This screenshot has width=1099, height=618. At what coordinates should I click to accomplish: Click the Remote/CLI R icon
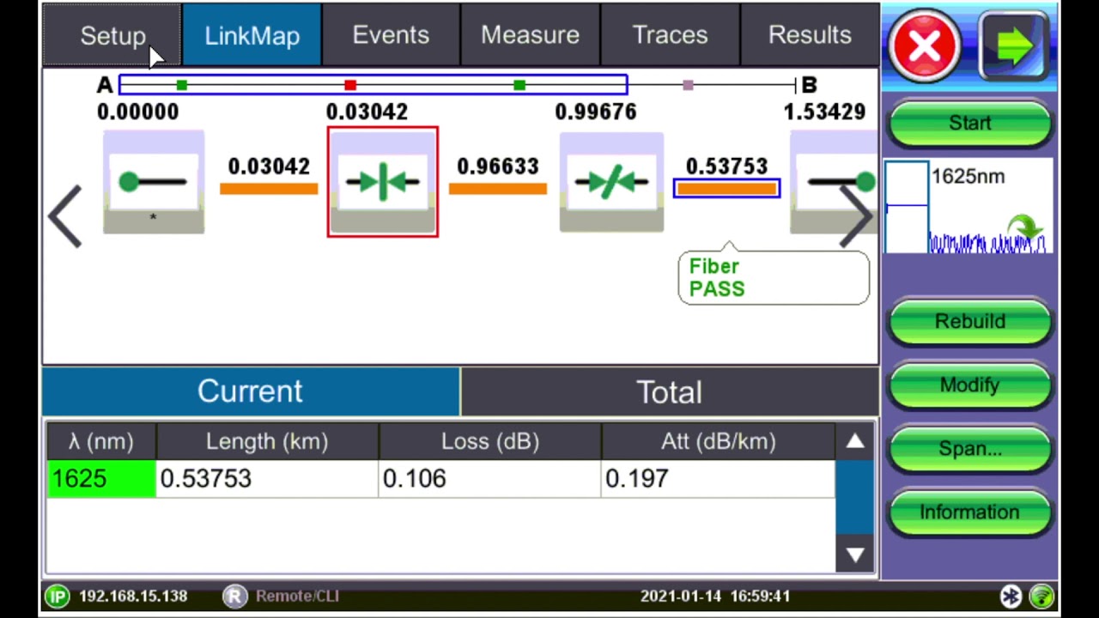[x=234, y=596]
